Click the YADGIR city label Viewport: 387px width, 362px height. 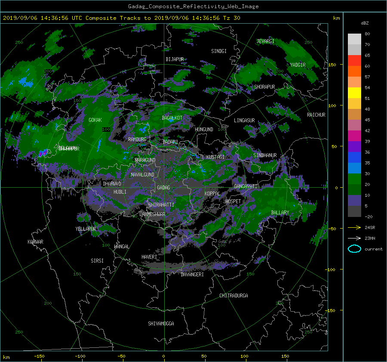tap(298, 65)
